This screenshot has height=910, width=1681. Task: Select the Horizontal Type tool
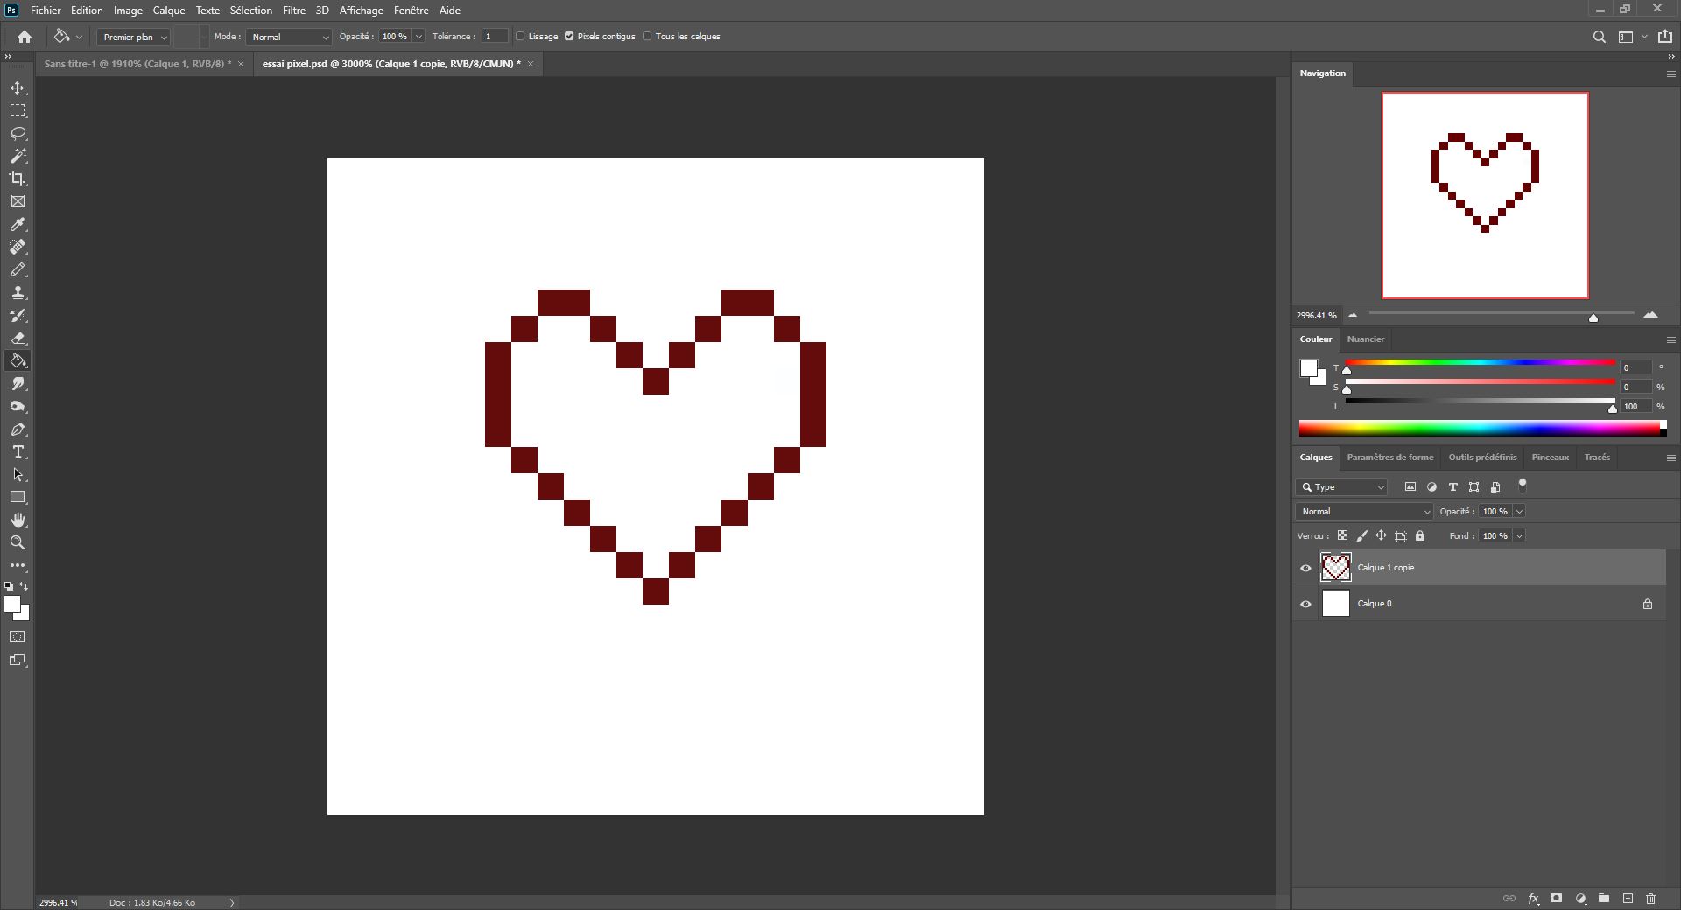[18, 452]
